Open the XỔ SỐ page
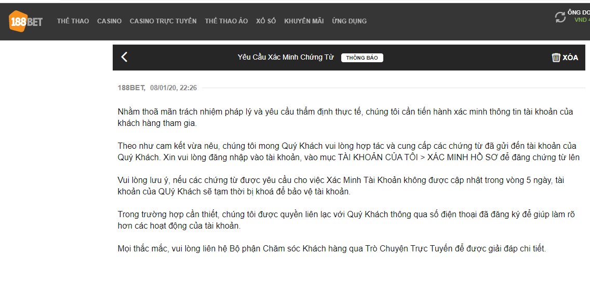 (x=266, y=21)
